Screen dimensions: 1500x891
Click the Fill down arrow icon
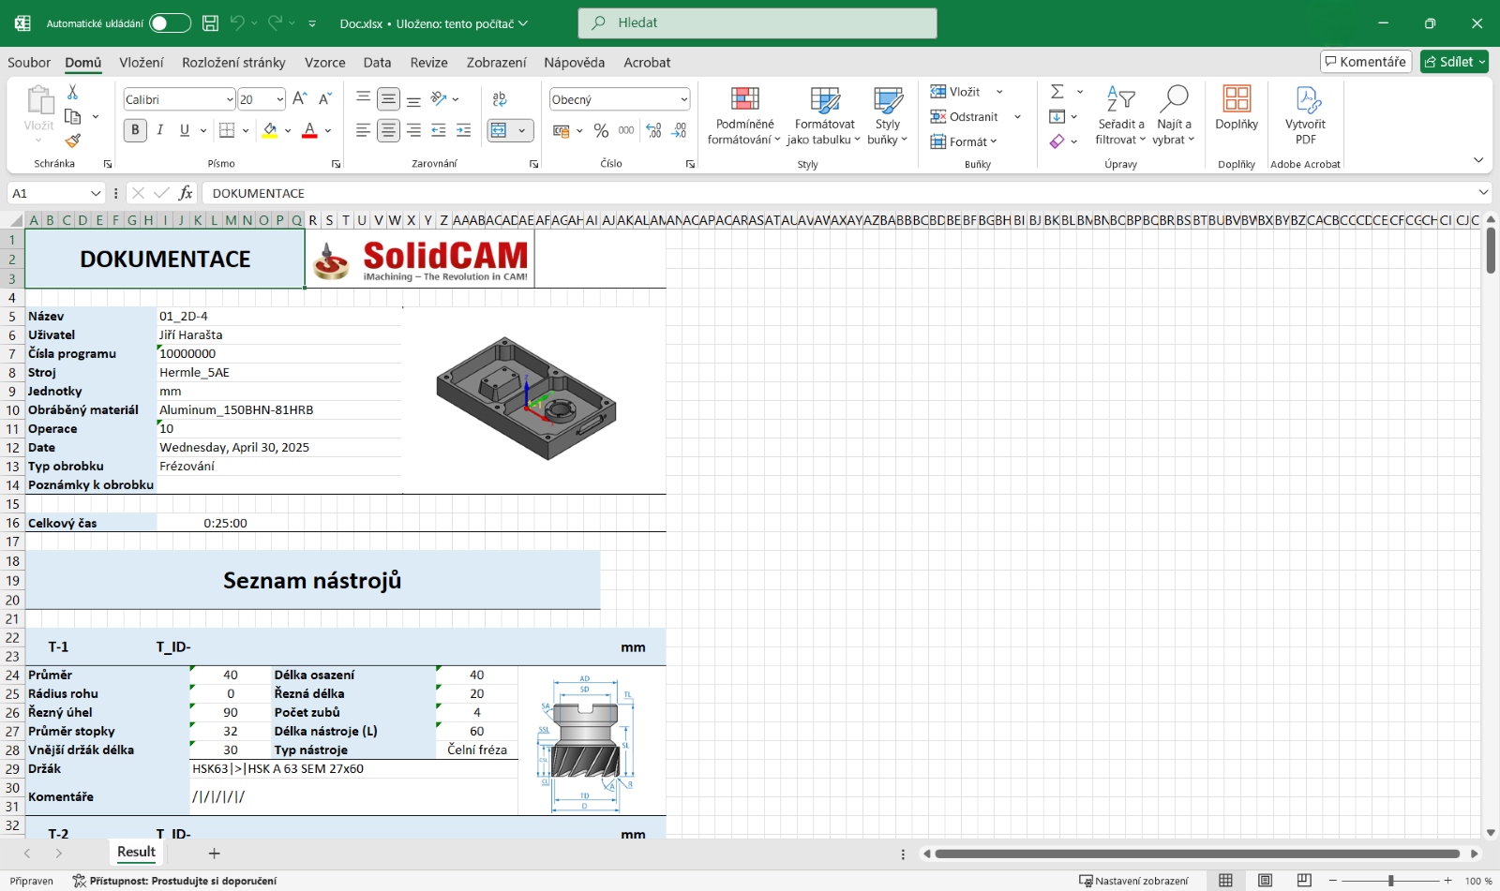click(x=1057, y=116)
